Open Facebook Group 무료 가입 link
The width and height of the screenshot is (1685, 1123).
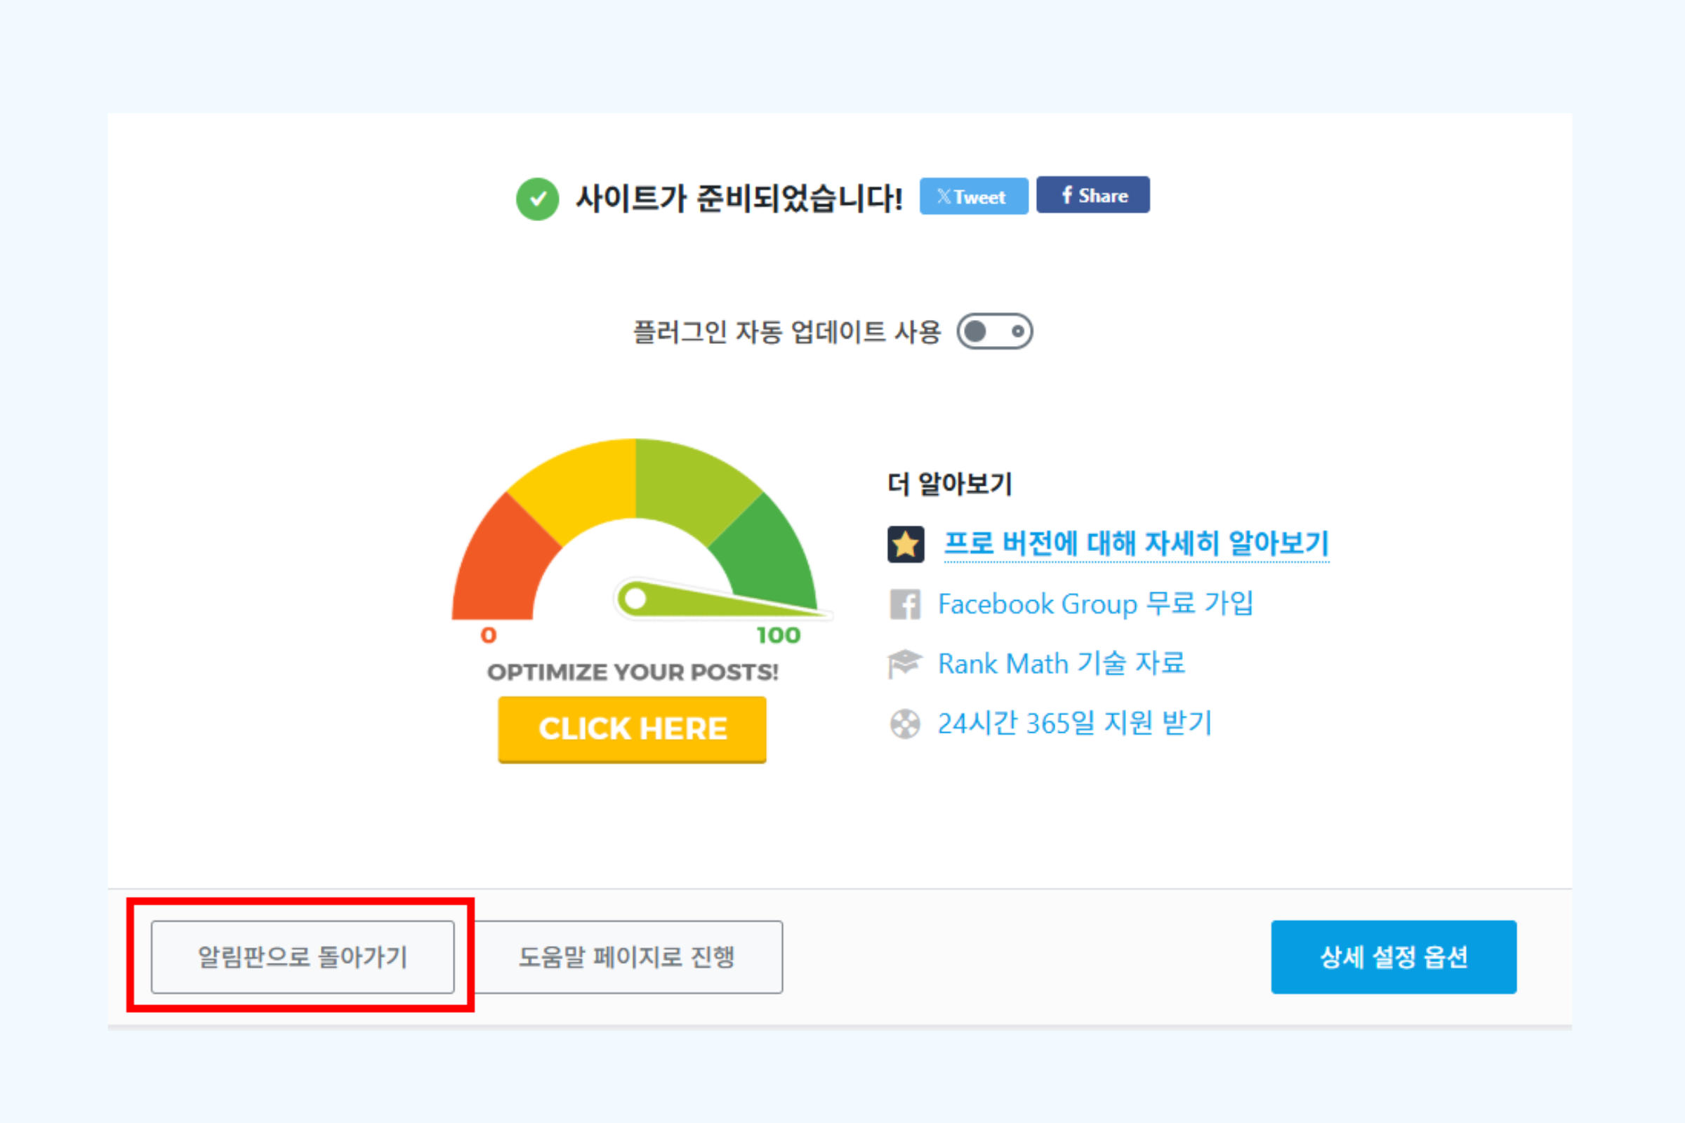(x=1095, y=604)
